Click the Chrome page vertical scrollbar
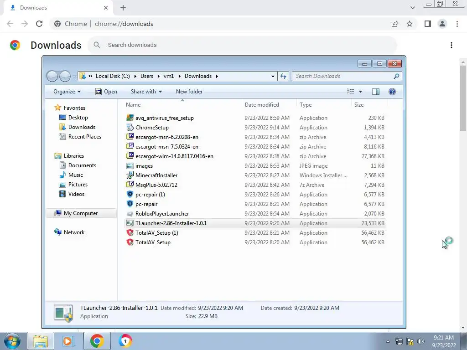This screenshot has width=467, height=350. coord(463,98)
